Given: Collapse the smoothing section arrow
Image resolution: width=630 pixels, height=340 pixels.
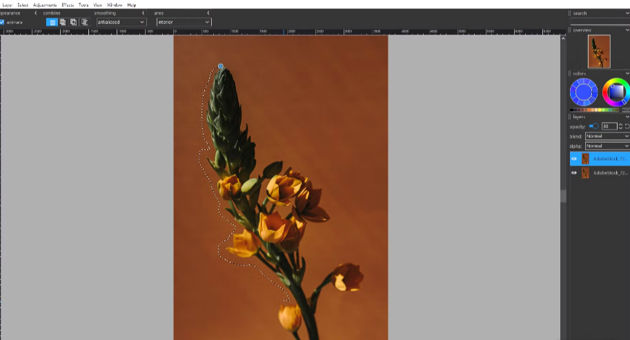Looking at the screenshot, I should click(x=143, y=13).
